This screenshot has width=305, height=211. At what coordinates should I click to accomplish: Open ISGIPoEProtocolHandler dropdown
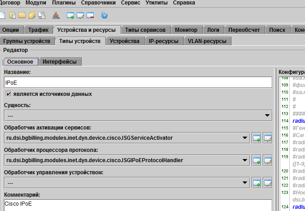click(x=127, y=160)
